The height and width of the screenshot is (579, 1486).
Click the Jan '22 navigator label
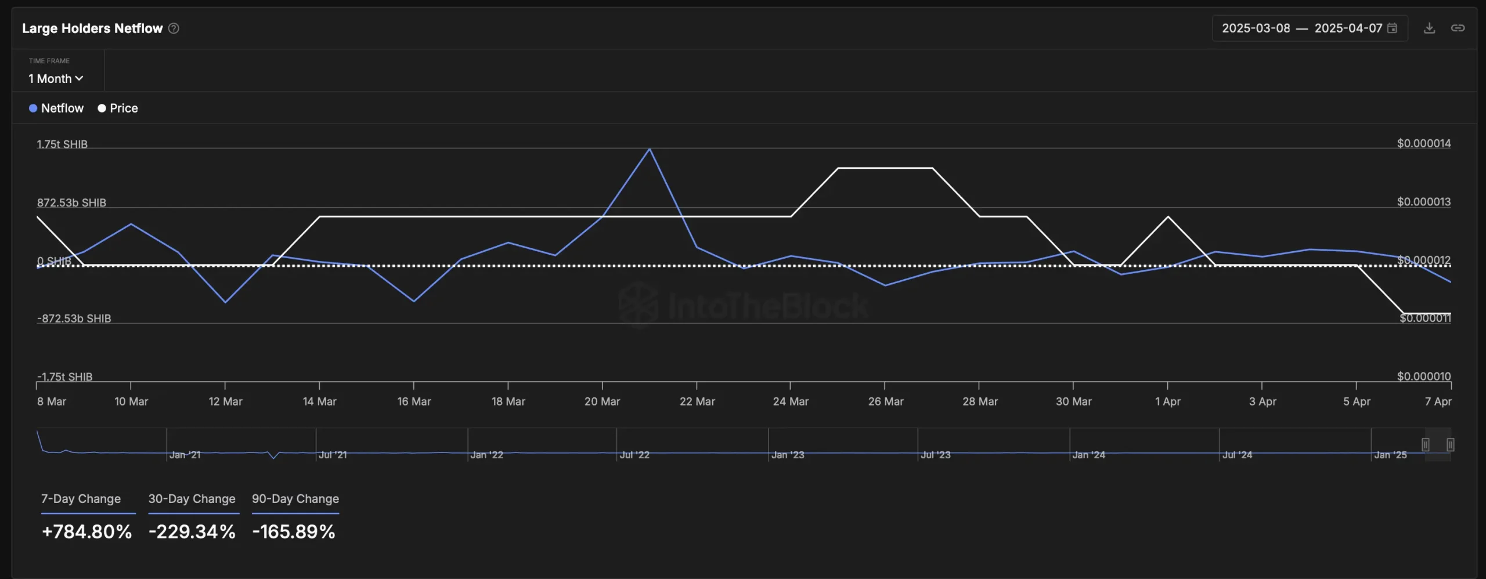pos(486,455)
